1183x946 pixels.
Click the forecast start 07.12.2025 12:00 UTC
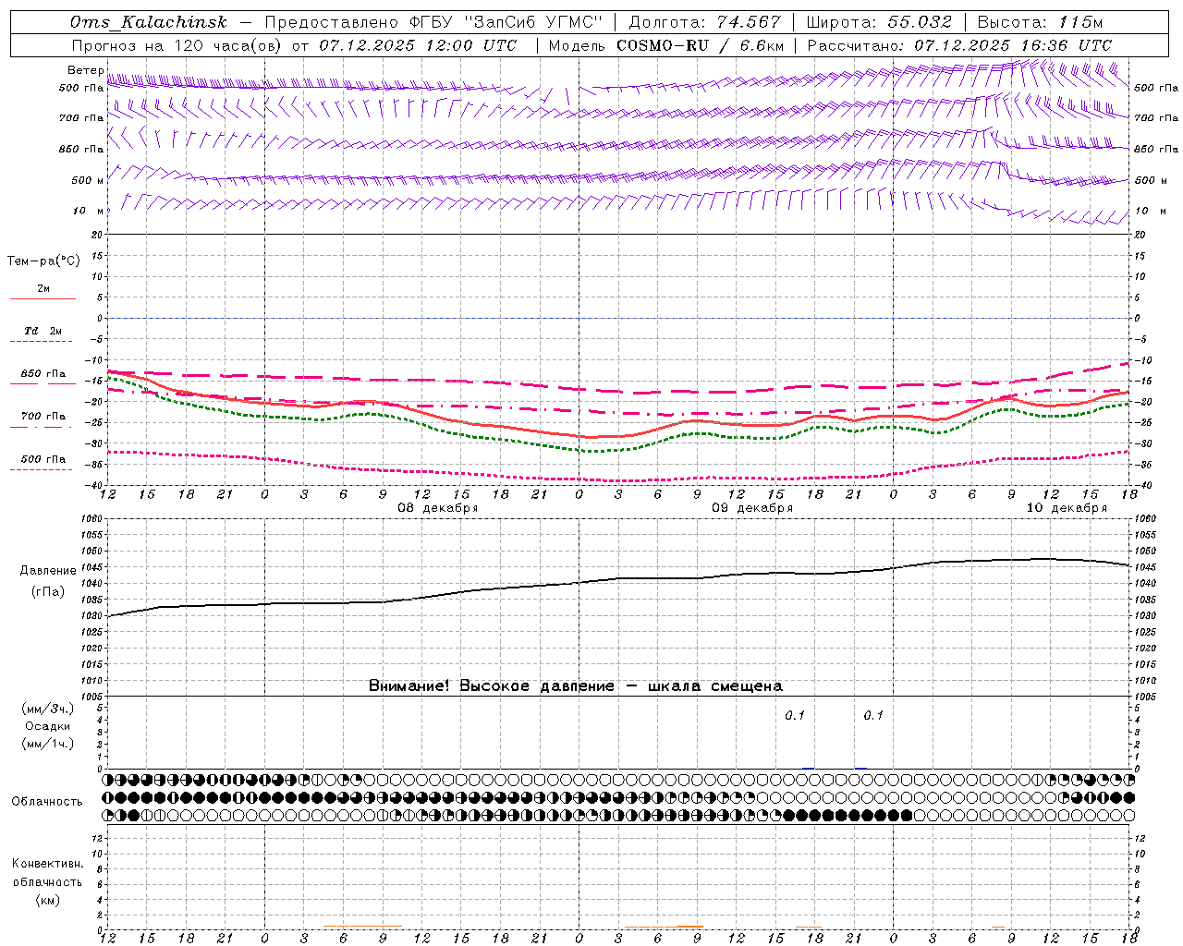417,45
